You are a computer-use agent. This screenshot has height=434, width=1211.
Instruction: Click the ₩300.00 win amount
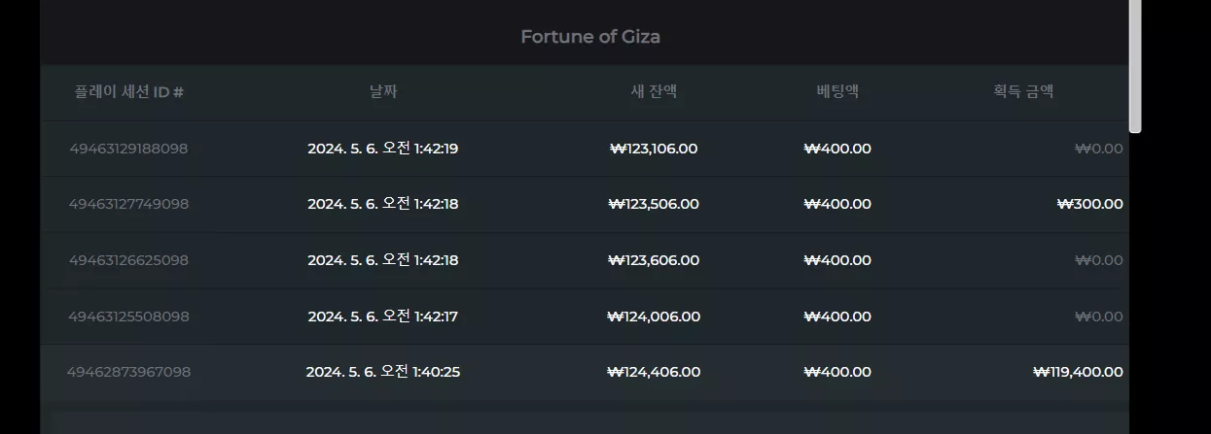point(1089,204)
